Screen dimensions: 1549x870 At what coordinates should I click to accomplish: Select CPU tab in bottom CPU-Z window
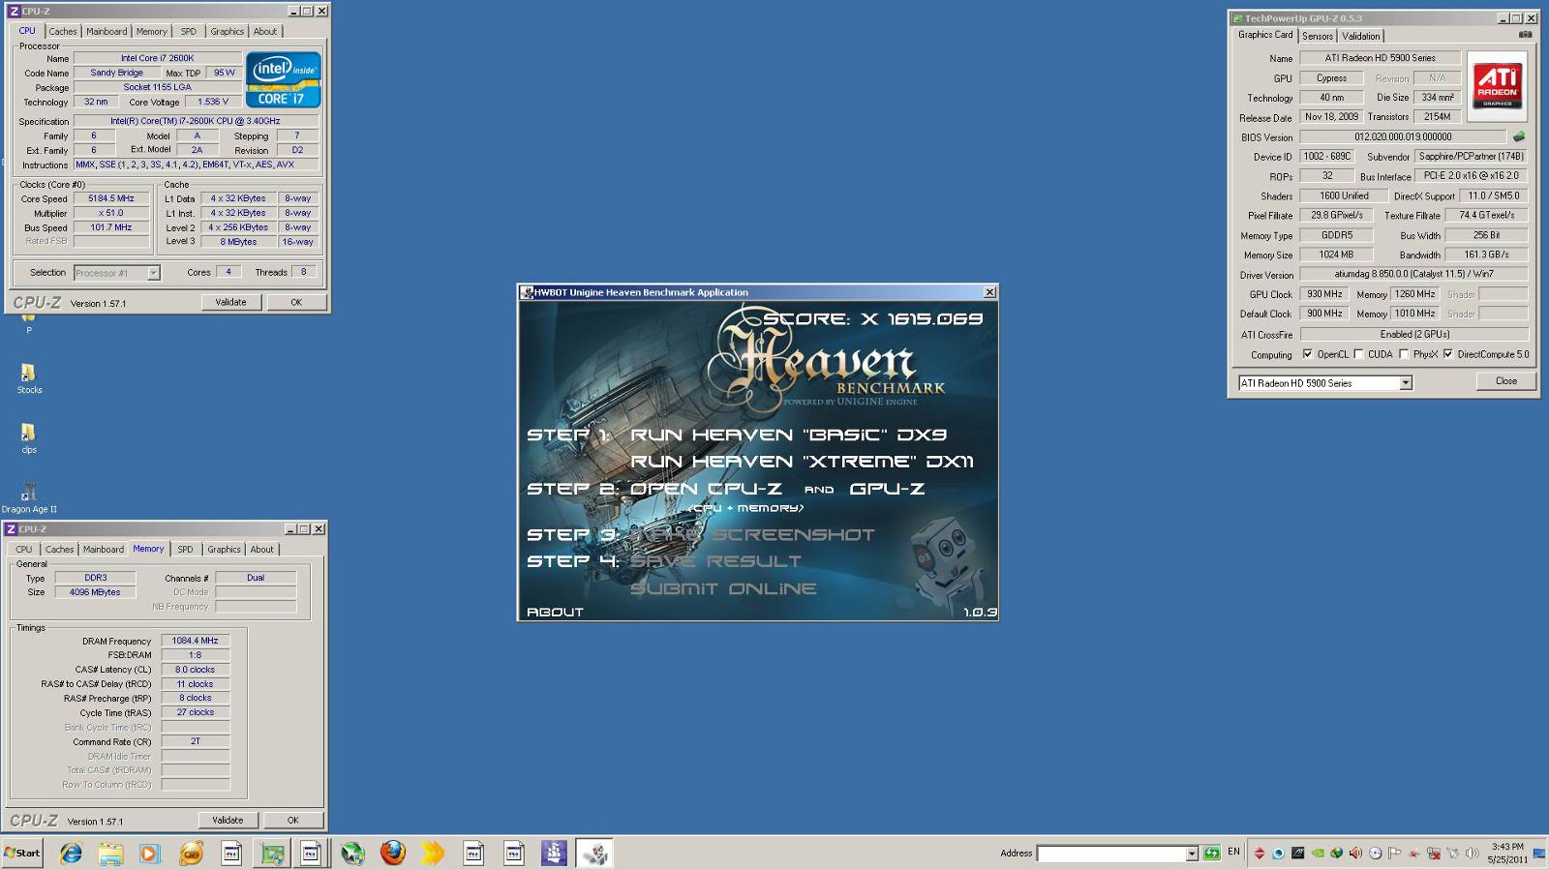[x=24, y=550]
